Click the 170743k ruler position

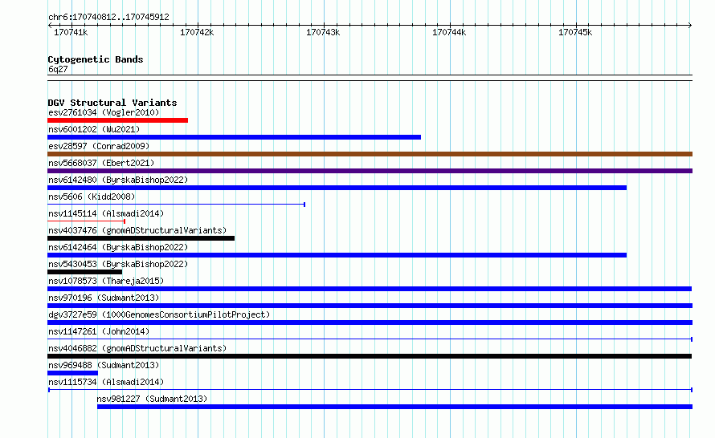323,32
